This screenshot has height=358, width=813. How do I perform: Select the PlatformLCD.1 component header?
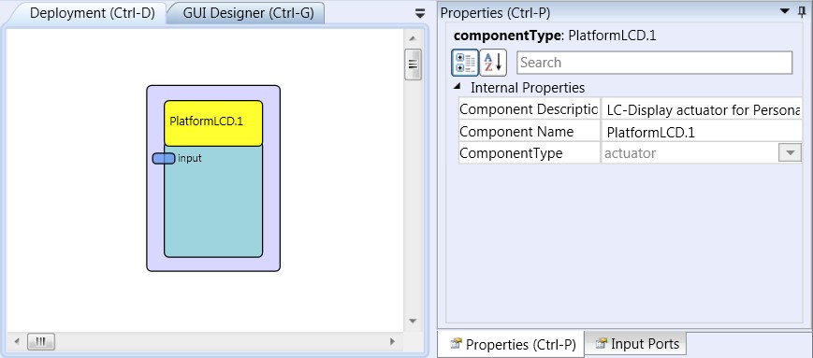pyautogui.click(x=213, y=122)
